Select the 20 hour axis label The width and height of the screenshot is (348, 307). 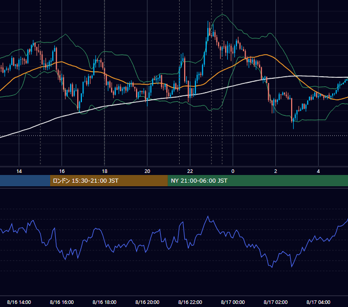point(147,171)
